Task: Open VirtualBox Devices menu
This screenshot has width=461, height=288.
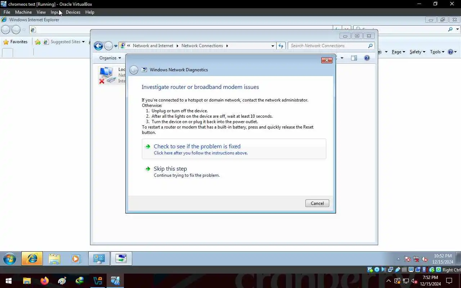Action: 73,12
